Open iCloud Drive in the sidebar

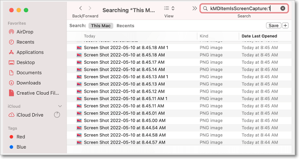pos(26,115)
